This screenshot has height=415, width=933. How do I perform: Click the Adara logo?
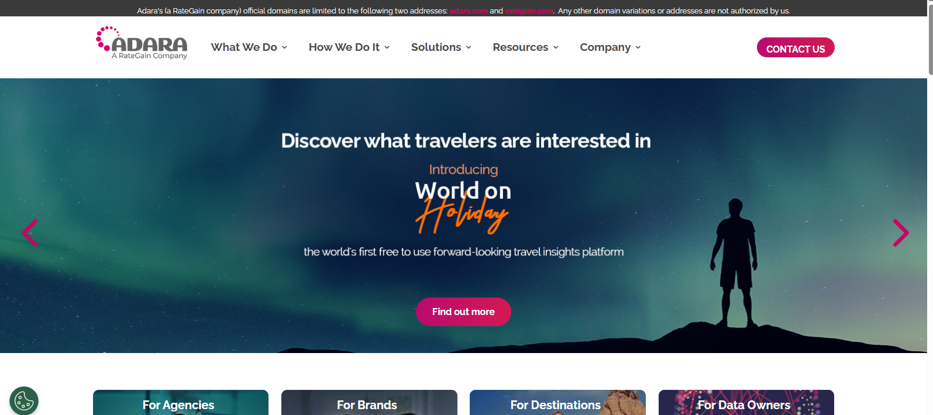point(142,43)
